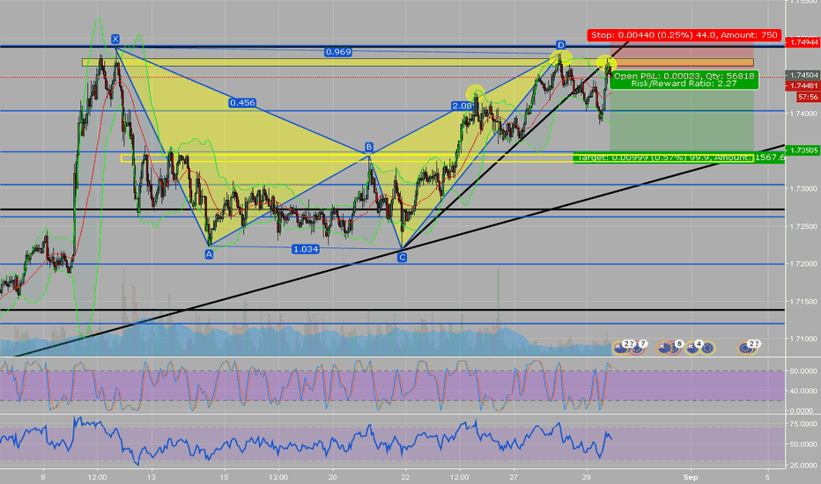Select the pattern point C label

pyautogui.click(x=402, y=257)
